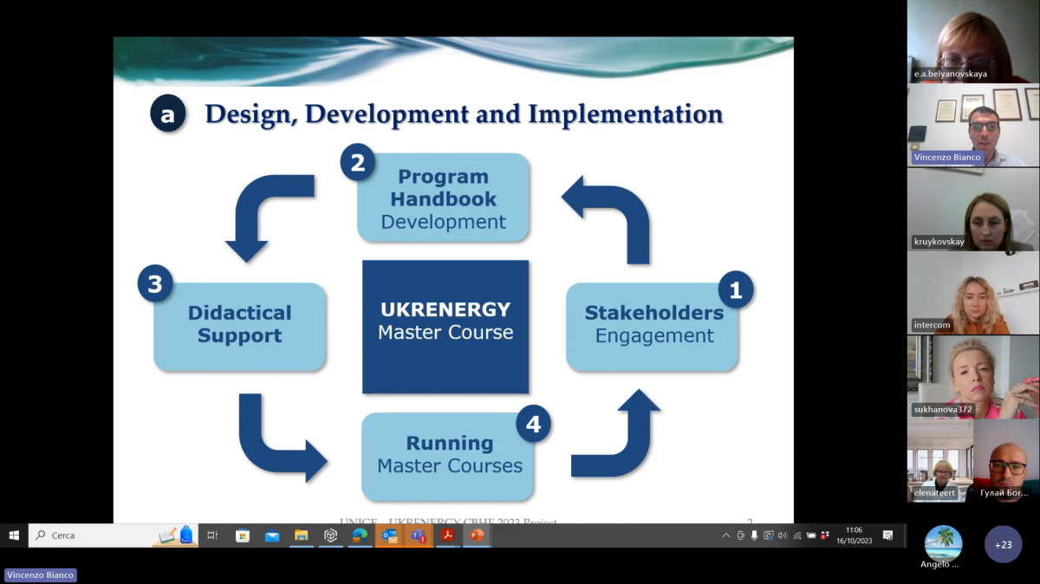Expand the hidden system tray icons chevron
The height and width of the screenshot is (584, 1040).
726,535
